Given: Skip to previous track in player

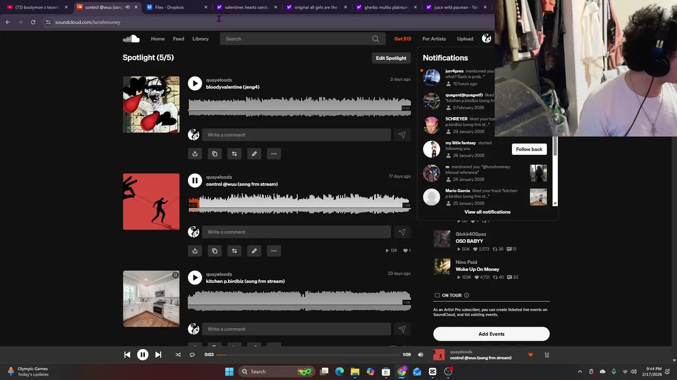Looking at the screenshot, I should [x=127, y=355].
